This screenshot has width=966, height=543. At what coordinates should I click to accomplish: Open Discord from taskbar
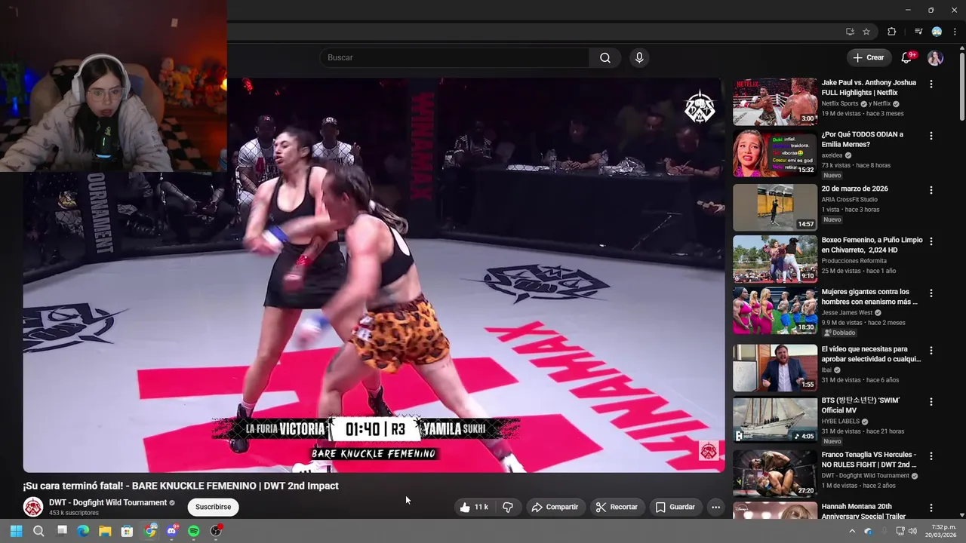tap(172, 531)
